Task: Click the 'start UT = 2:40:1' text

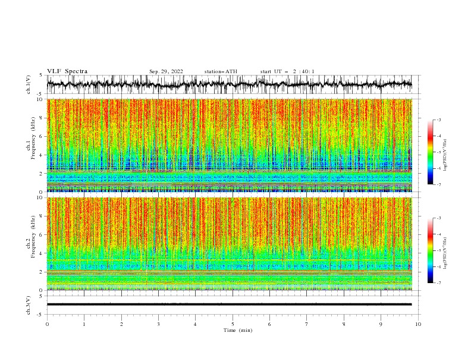Action: [287, 71]
